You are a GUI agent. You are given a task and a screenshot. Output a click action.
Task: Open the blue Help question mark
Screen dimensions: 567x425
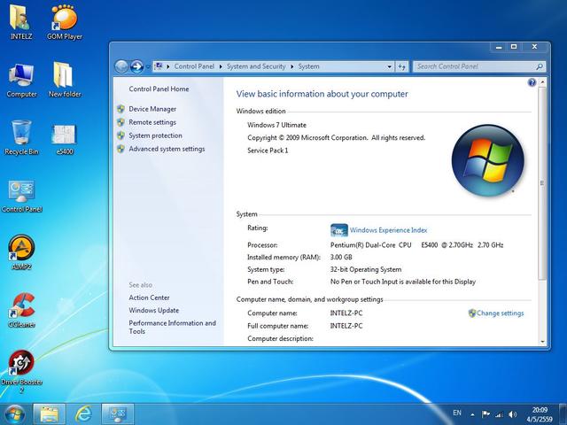click(x=532, y=82)
